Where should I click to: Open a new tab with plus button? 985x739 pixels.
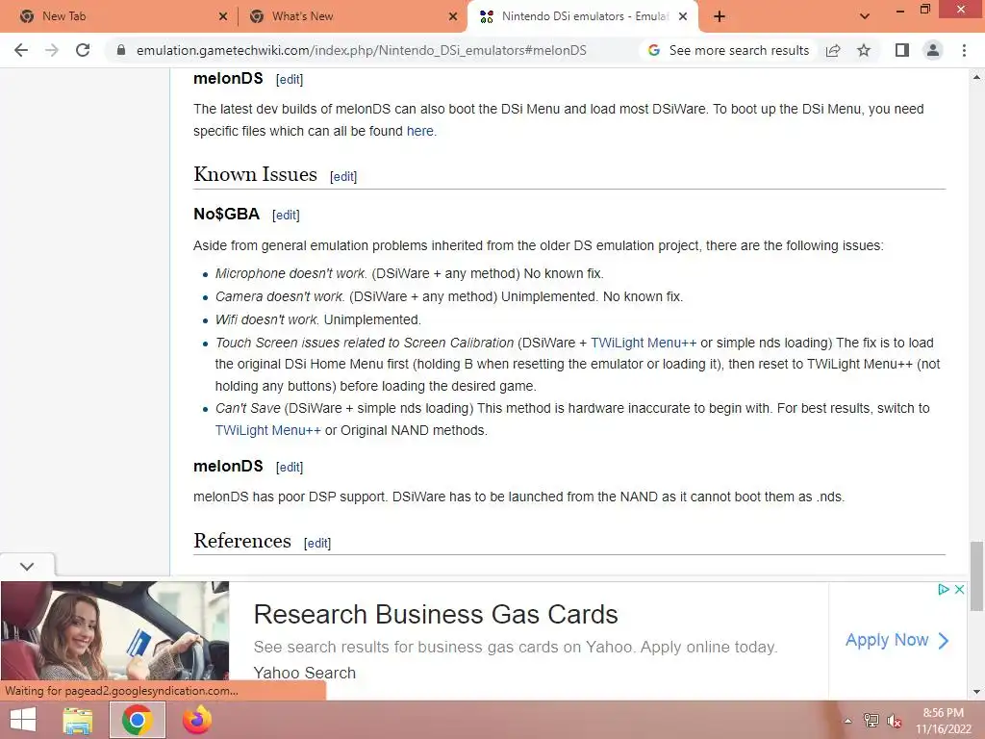(720, 16)
